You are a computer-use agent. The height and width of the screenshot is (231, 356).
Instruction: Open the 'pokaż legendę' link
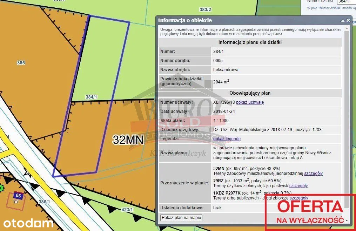click(227, 139)
